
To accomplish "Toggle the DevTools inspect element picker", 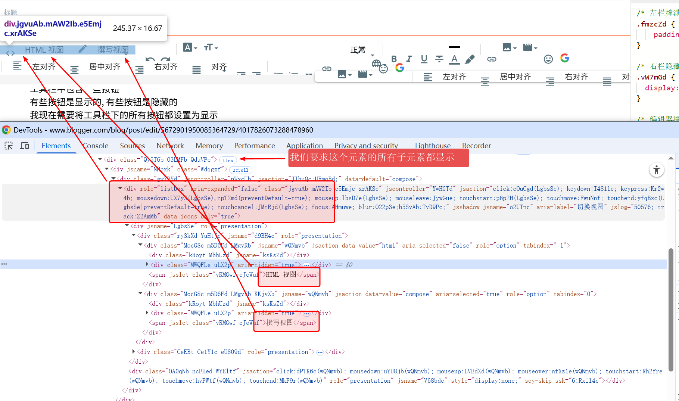I will click(x=9, y=146).
